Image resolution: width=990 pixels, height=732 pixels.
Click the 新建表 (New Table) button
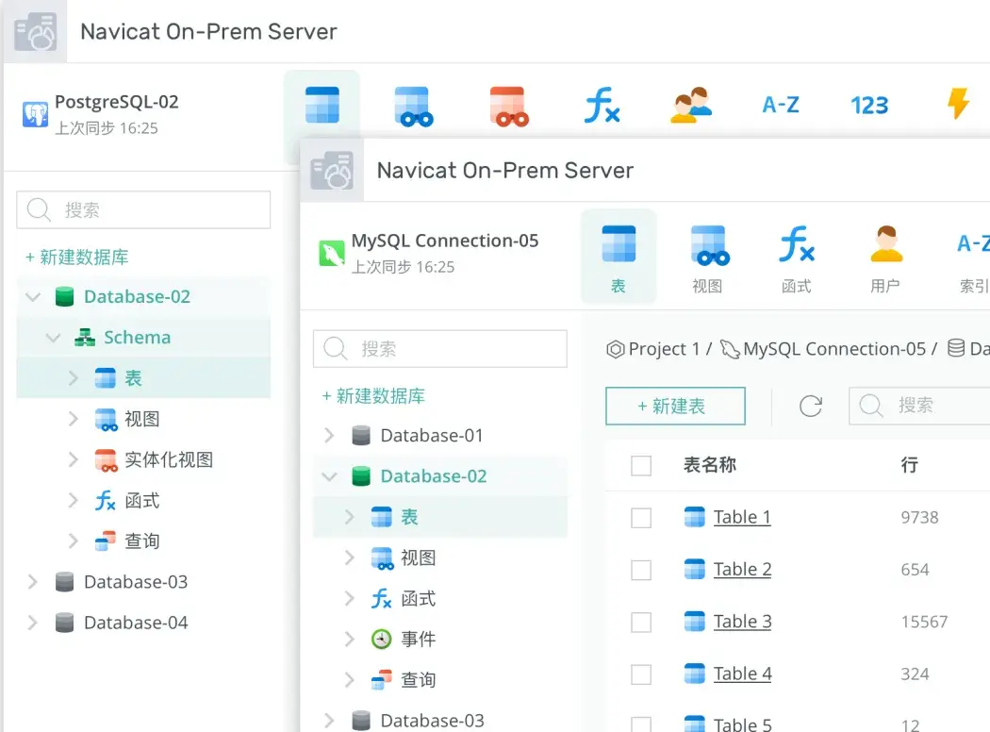coord(675,406)
